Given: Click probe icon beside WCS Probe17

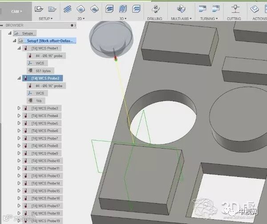Looking at the screenshot, I should tap(26, 206).
